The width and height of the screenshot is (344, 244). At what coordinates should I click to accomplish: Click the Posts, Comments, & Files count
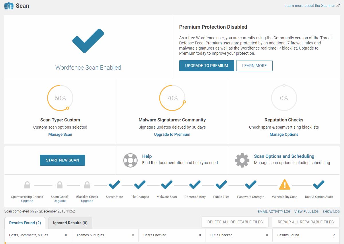pyautogui.click(x=66, y=235)
